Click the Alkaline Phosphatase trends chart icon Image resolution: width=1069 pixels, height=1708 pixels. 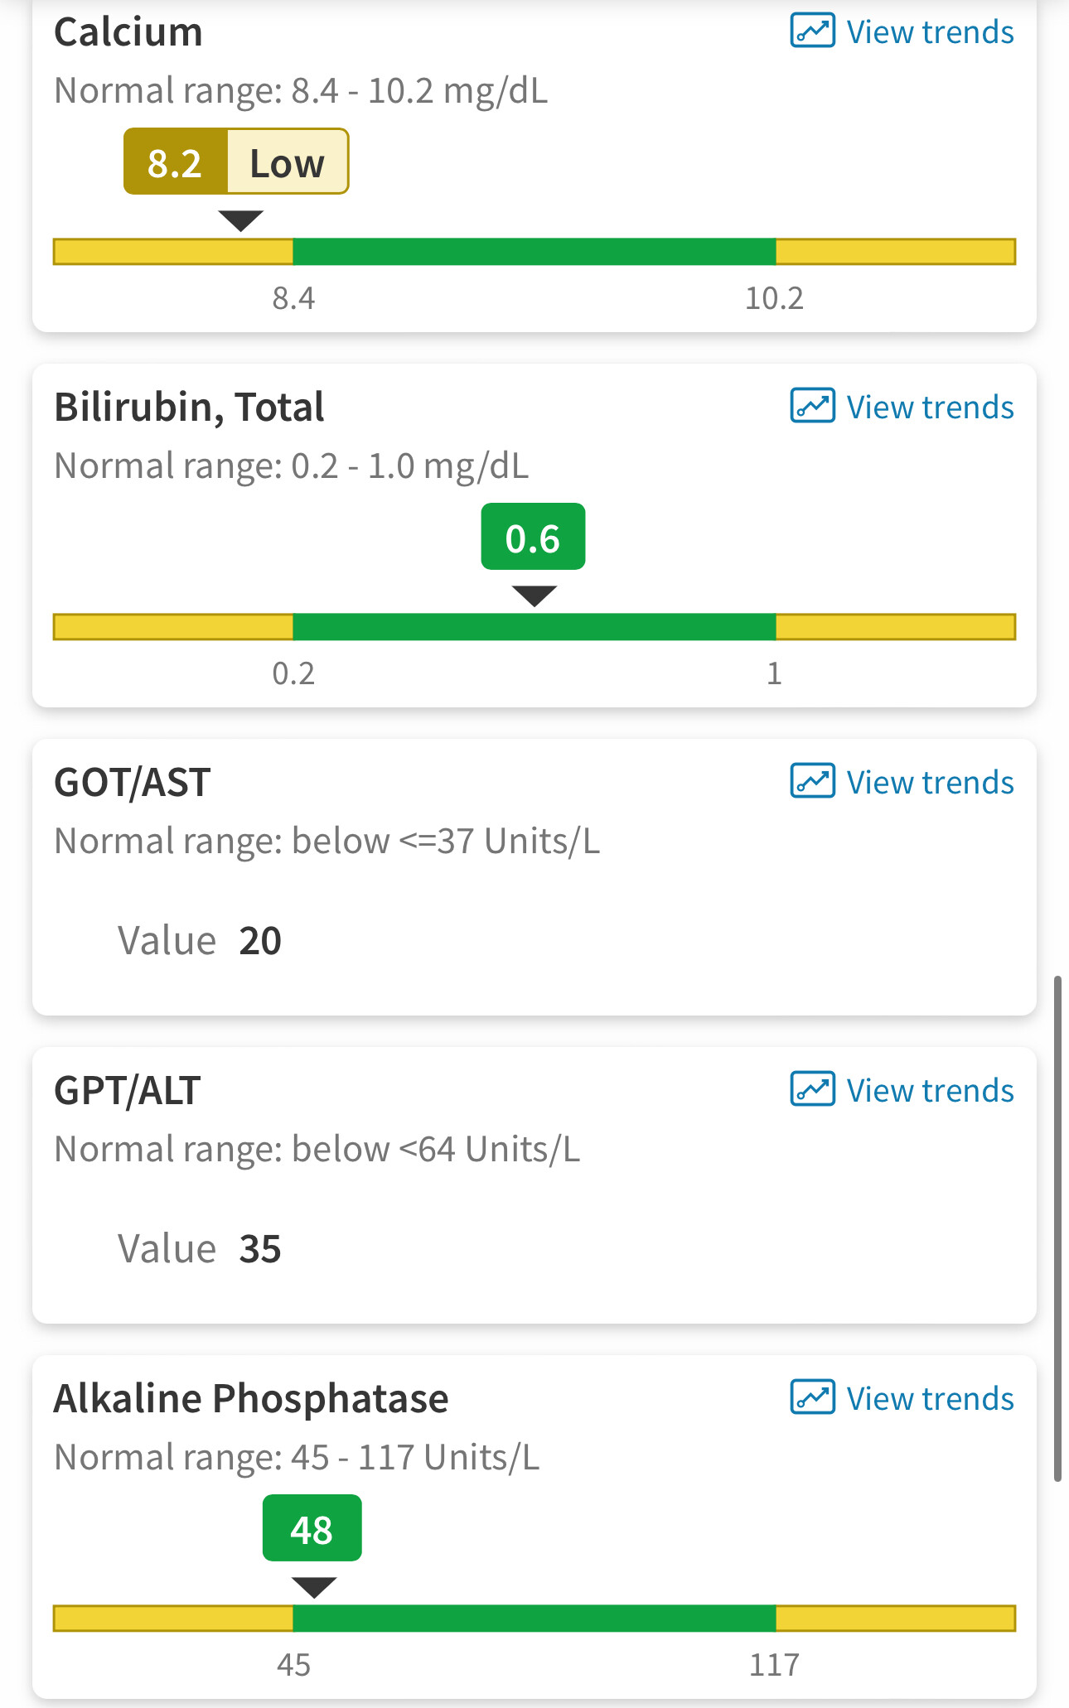coord(812,1397)
